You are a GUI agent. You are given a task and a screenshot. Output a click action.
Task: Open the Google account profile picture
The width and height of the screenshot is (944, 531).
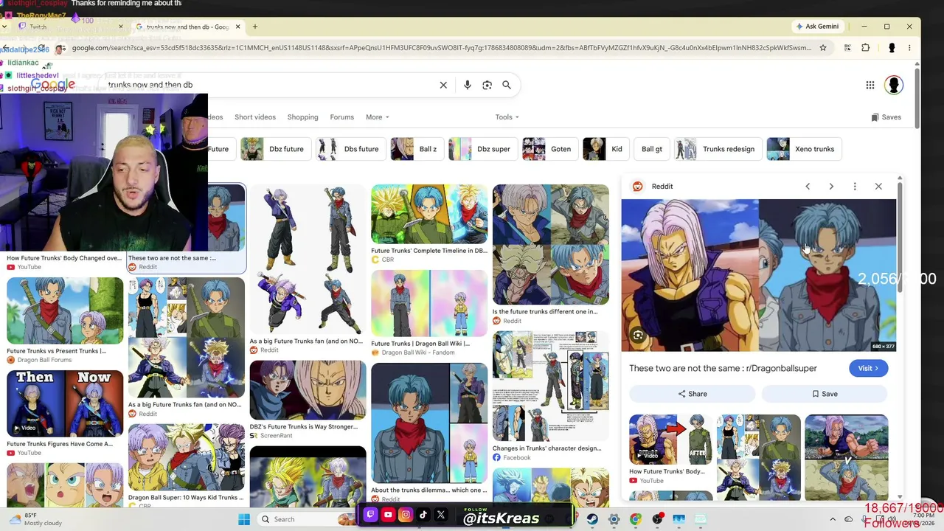[894, 85]
